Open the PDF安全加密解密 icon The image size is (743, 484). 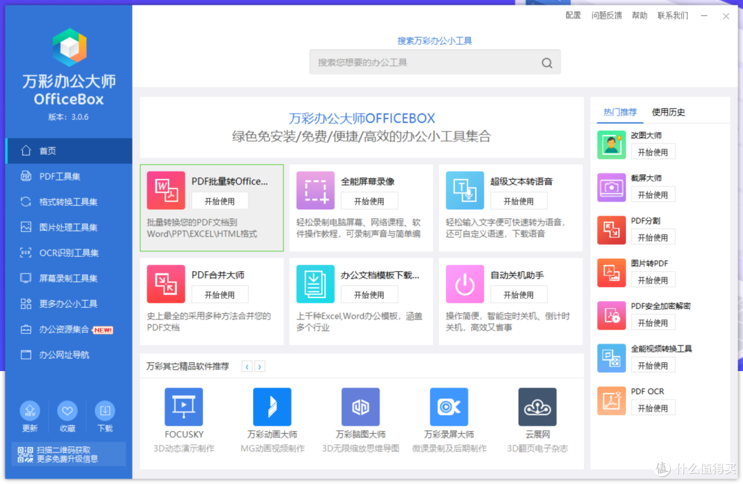pos(612,315)
